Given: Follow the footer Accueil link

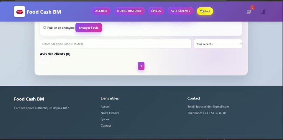Looking at the screenshot, I should coord(106,107).
